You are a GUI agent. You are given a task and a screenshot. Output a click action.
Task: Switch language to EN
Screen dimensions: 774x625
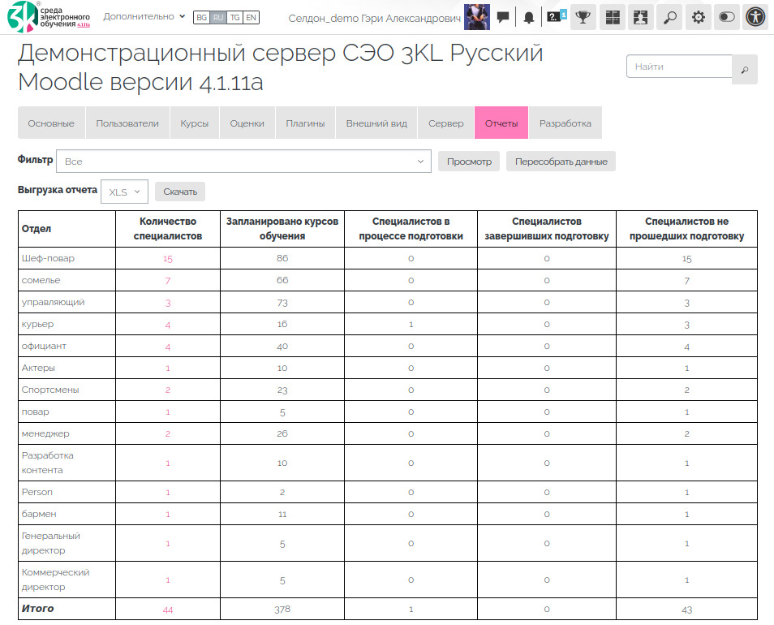click(x=251, y=17)
